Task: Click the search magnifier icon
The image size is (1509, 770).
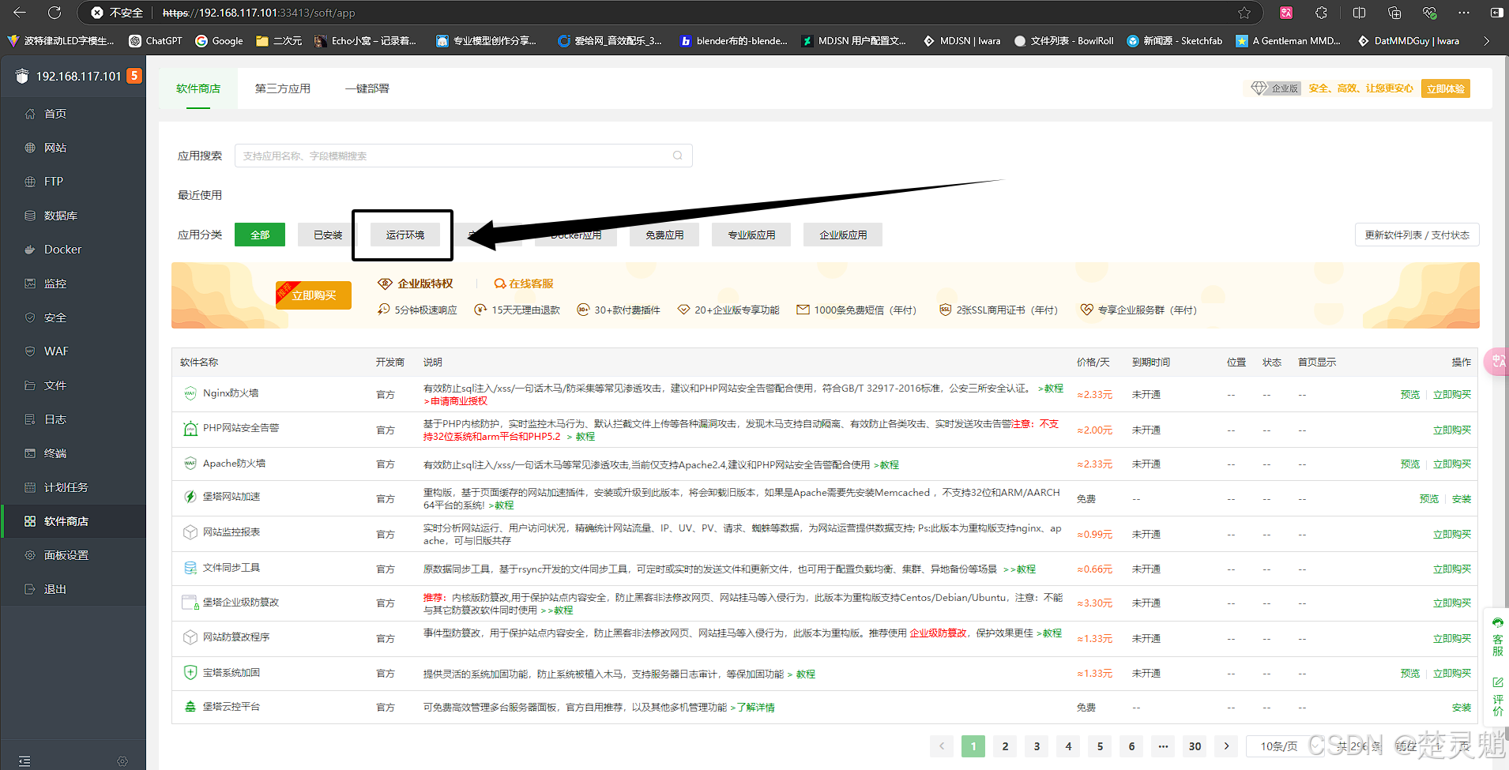Action: (678, 156)
